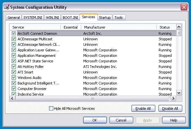Screen dimensions: 191x129
Task: Uncheck the ATI Smart service
Action: pyautogui.click(x=14, y=72)
